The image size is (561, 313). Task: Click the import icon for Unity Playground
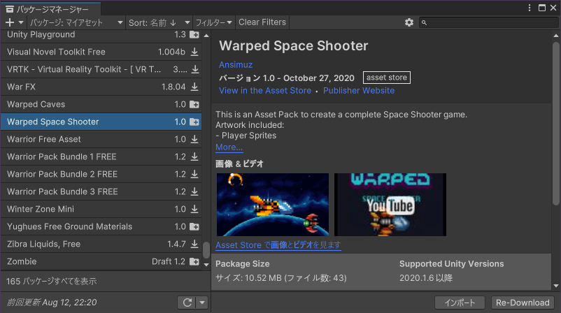click(x=194, y=35)
